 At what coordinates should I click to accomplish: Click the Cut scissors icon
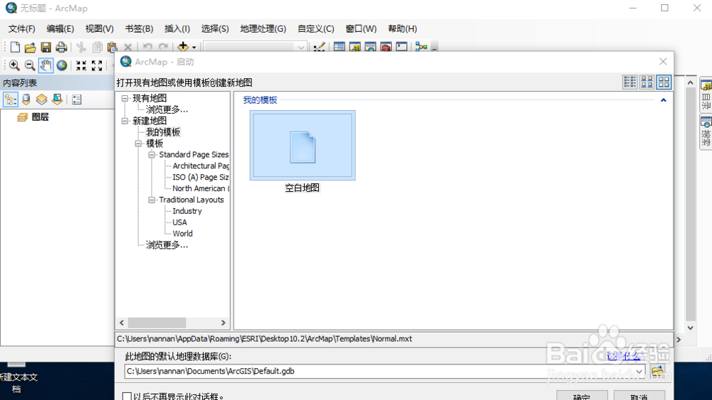click(x=81, y=47)
